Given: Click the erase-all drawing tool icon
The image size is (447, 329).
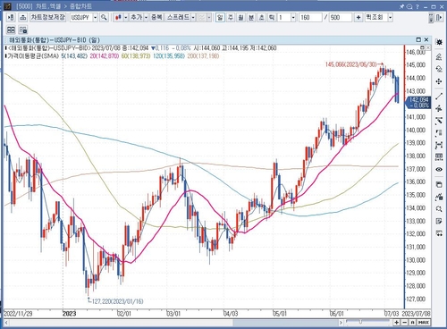Looking at the screenshot, I should (439, 69).
